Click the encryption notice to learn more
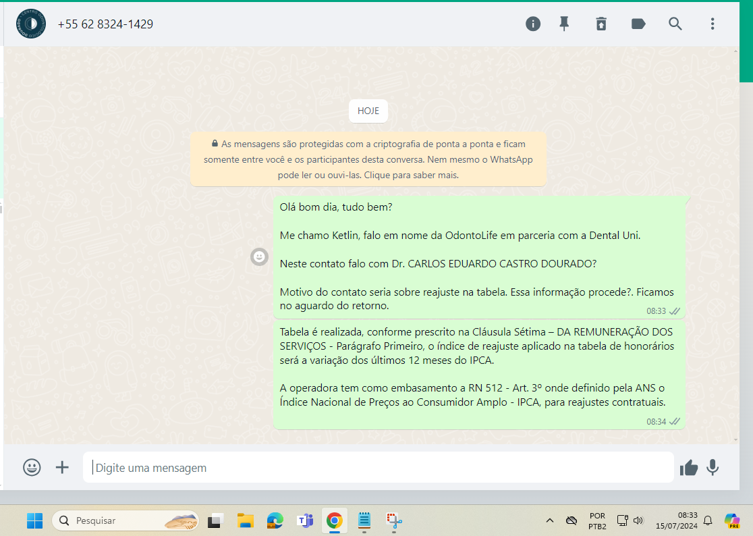753x536 pixels. 368,159
